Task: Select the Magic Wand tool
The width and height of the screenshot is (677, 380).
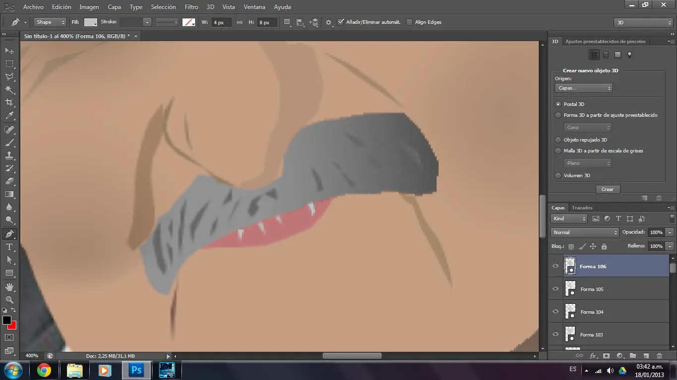Action: coord(9,90)
